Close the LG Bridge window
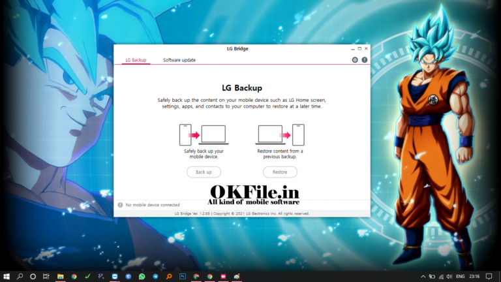Image resolution: width=501 pixels, height=282 pixels. pos(366,48)
